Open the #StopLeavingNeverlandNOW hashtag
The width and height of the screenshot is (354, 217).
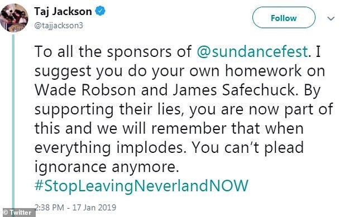[141, 186]
